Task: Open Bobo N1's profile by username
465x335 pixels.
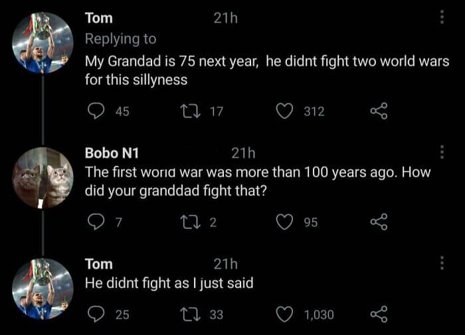Action: [112, 153]
